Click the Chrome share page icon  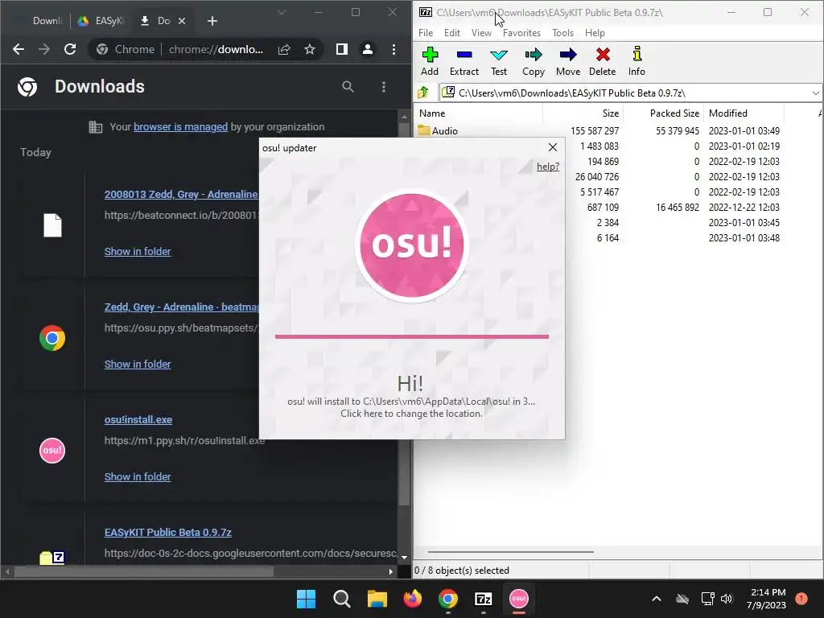[x=284, y=49]
